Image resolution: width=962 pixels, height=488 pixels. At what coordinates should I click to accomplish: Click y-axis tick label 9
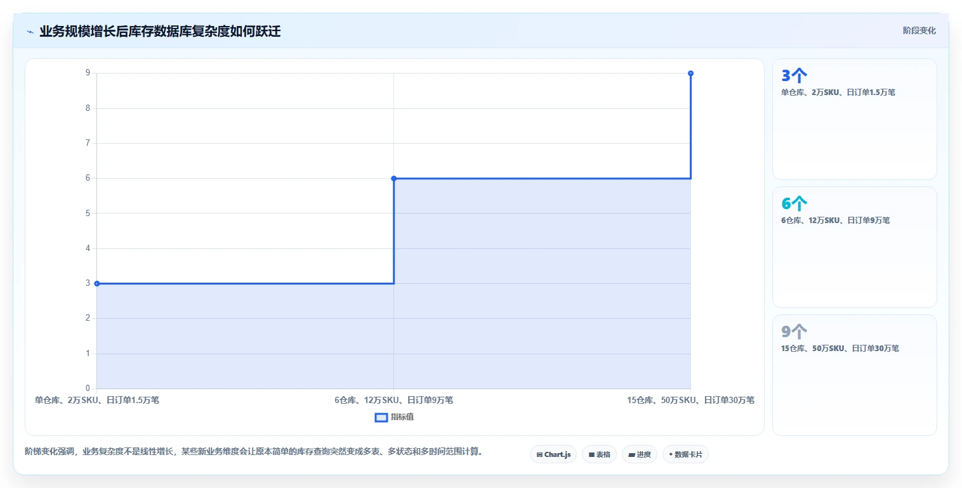point(88,73)
